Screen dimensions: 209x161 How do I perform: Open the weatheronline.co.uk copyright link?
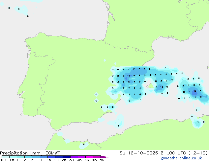181,158
